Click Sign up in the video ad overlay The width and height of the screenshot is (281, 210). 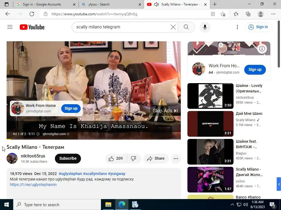click(71, 108)
